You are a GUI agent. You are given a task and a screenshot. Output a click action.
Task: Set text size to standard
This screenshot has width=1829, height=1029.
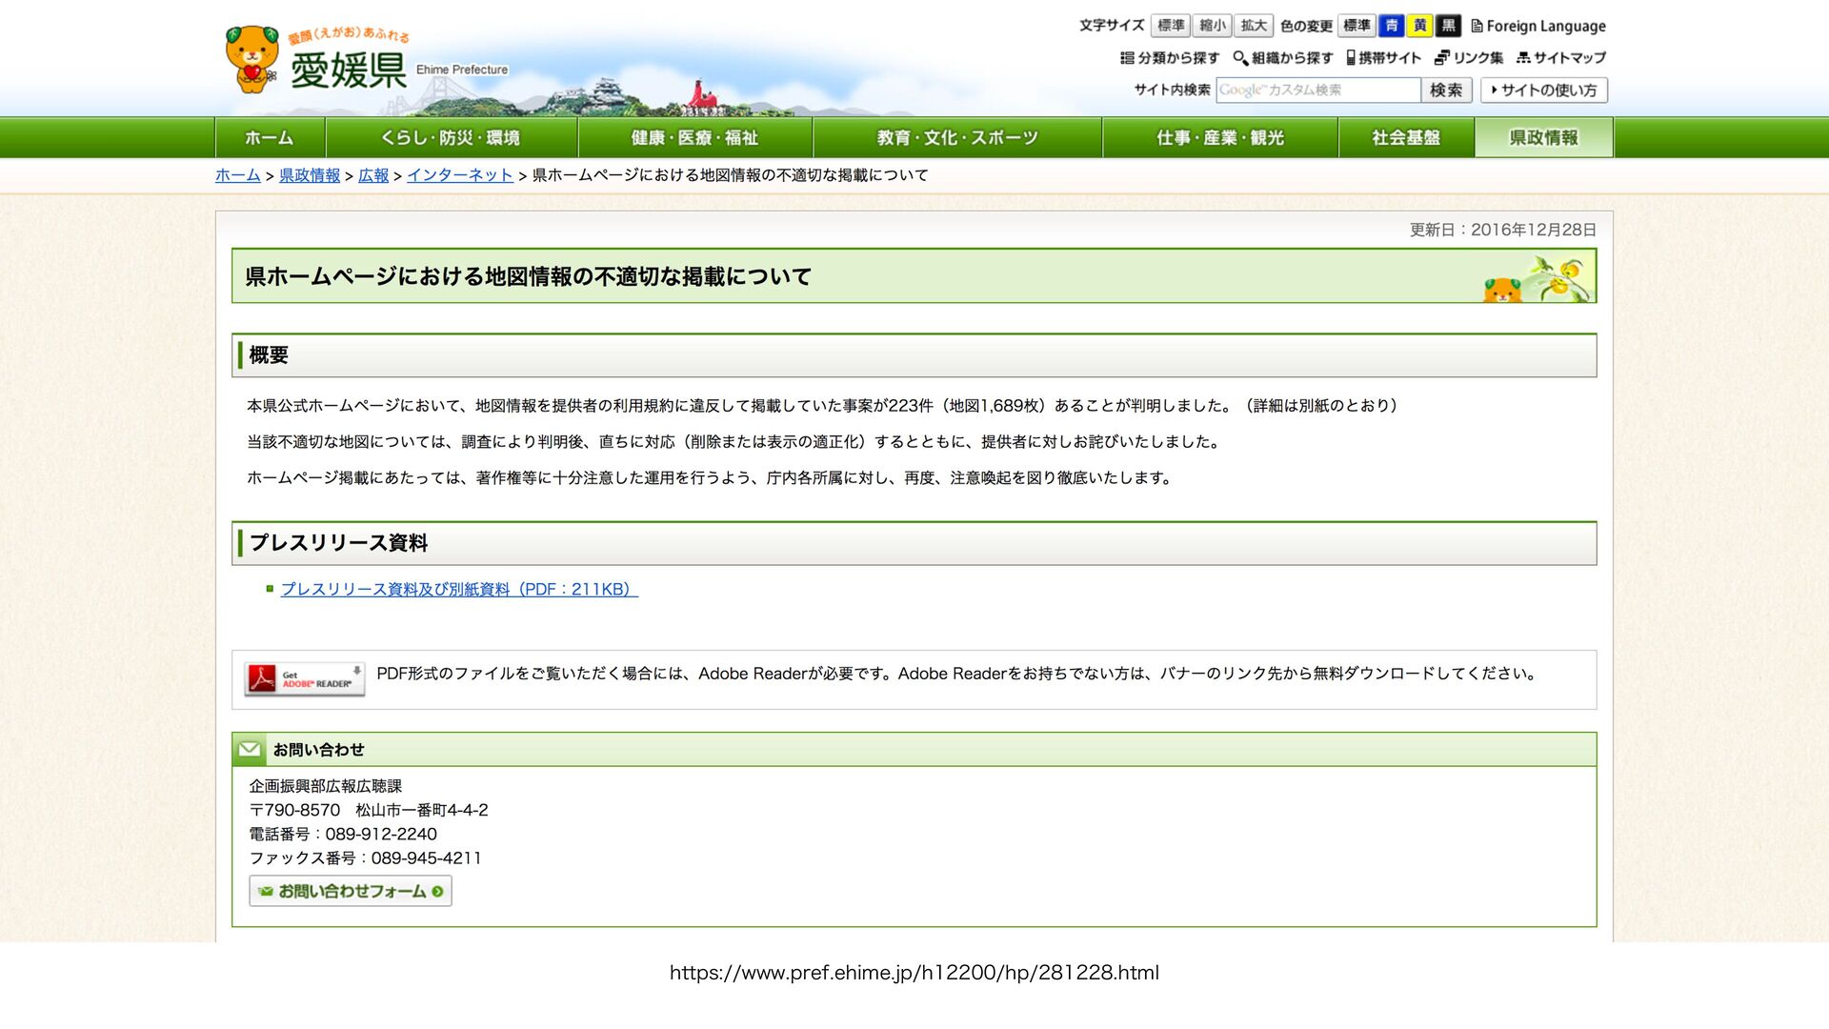(1170, 26)
